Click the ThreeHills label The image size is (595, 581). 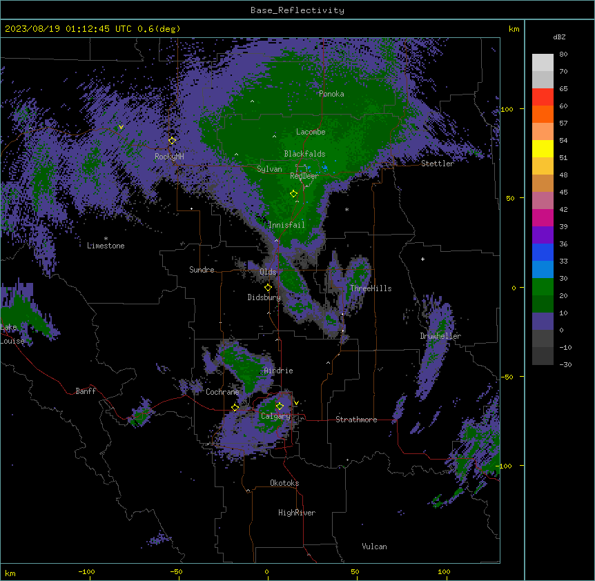371,288
